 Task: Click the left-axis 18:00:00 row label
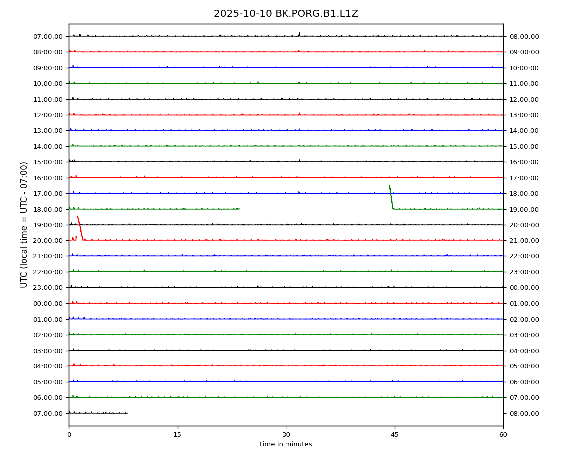(48, 209)
